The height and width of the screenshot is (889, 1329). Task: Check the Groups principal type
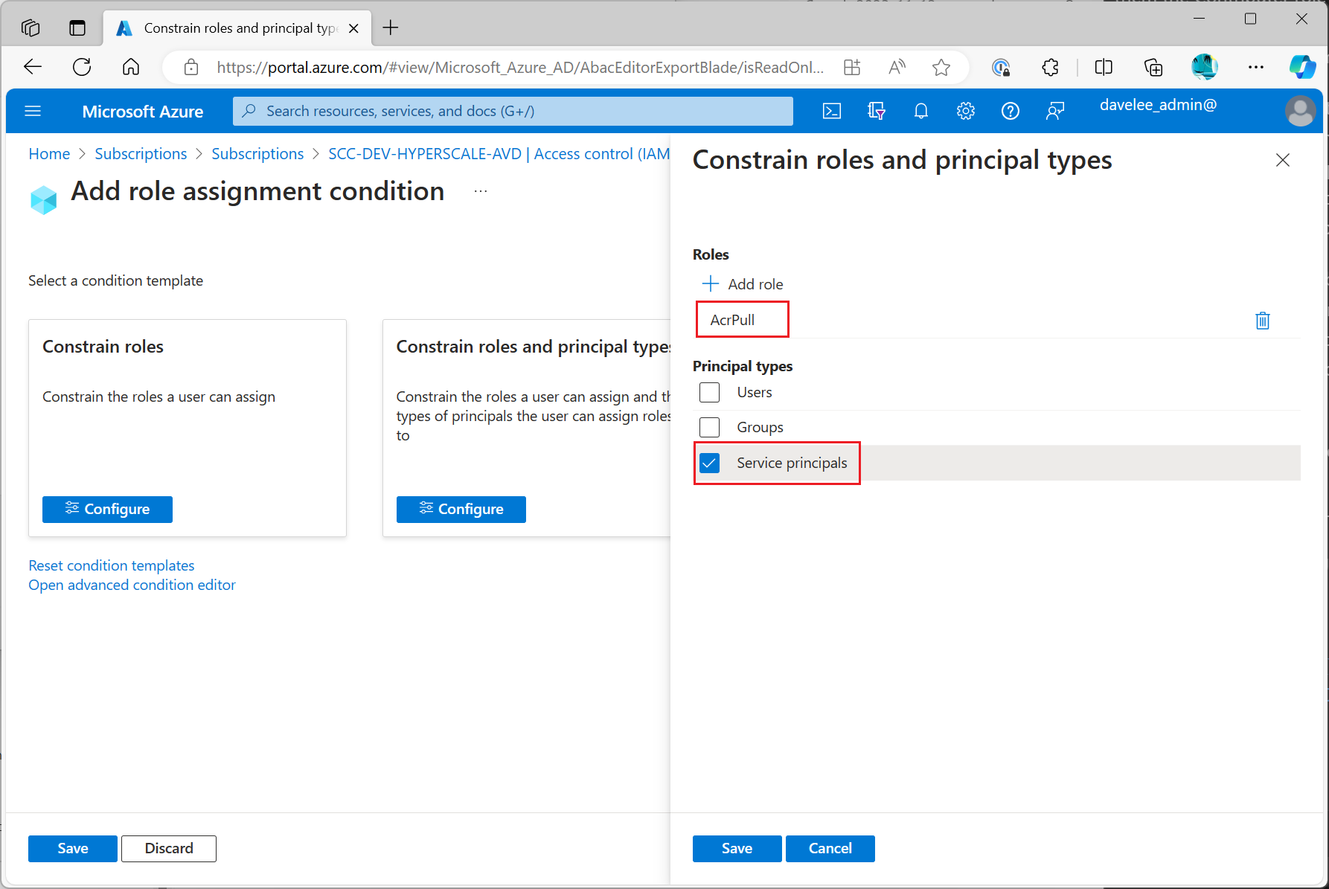coord(710,427)
